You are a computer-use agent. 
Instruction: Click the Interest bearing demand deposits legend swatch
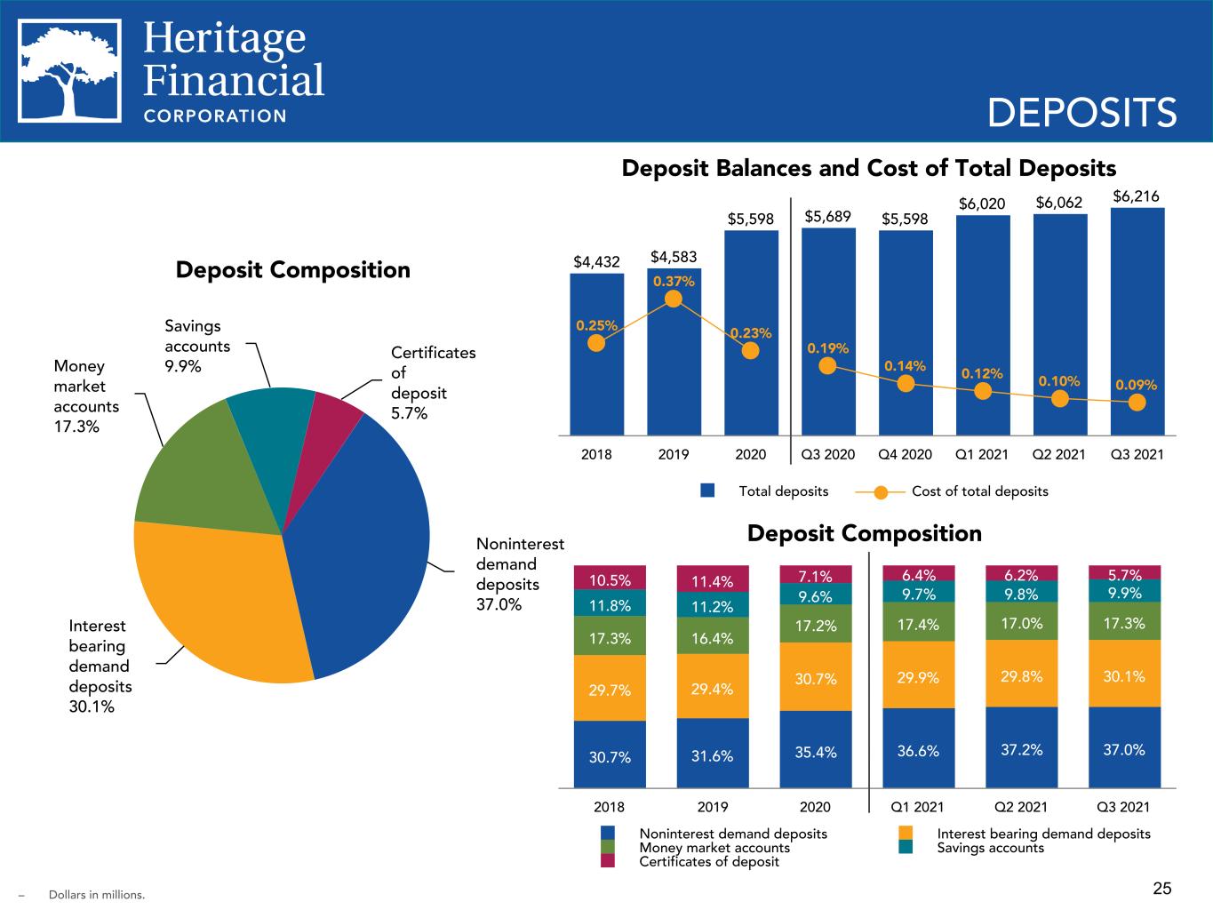point(906,834)
